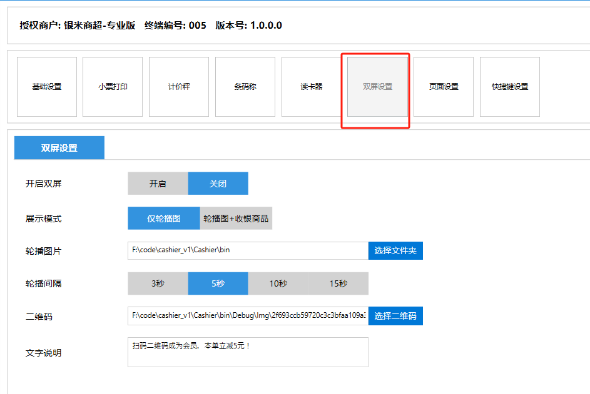590x394 pixels.
Task: Open the 小票打印 settings tile
Action: click(x=113, y=87)
